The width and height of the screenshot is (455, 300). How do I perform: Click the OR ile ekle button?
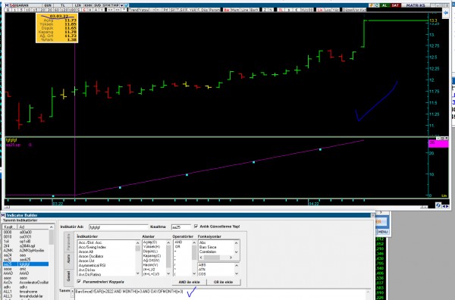224,282
